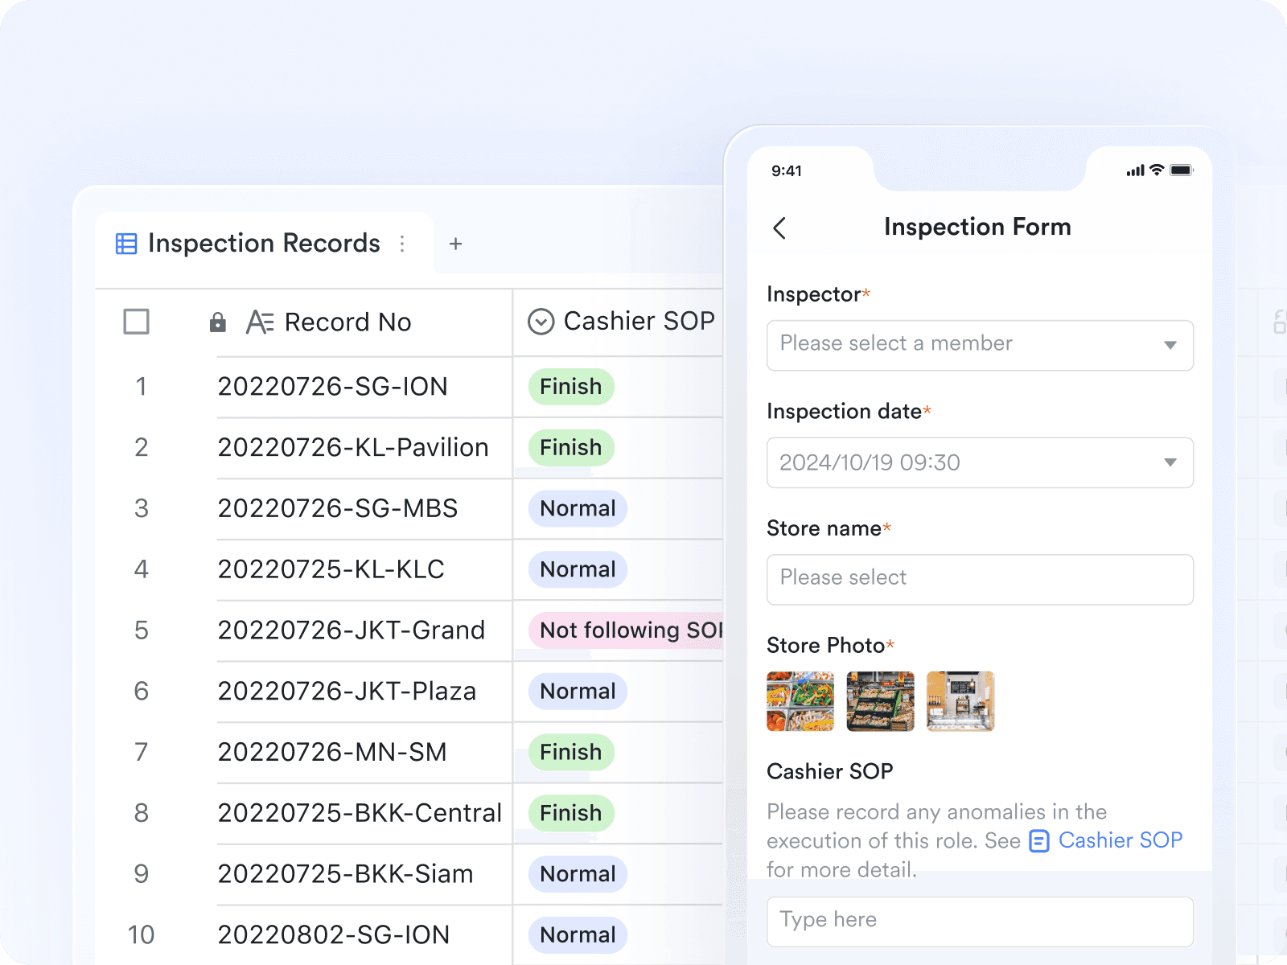The image size is (1287, 965).
Task: Select record 20220802-SG-ION cell
Action: coord(364,935)
